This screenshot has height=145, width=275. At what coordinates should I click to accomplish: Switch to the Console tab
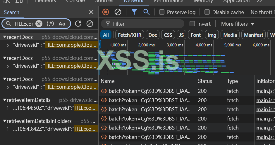75,1
